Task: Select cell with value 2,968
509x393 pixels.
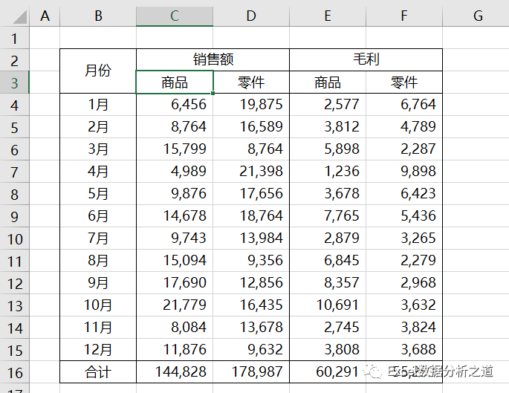Action: (404, 283)
